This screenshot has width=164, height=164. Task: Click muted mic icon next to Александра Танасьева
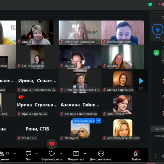(104, 138)
